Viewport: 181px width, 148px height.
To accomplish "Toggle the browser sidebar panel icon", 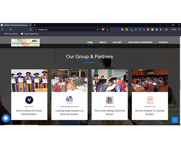I will (x=161, y=30).
